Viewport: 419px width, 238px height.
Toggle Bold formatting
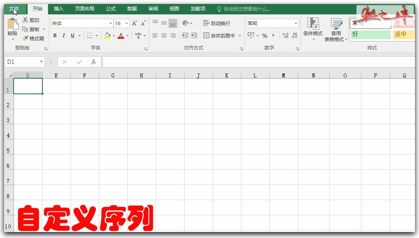coord(55,36)
